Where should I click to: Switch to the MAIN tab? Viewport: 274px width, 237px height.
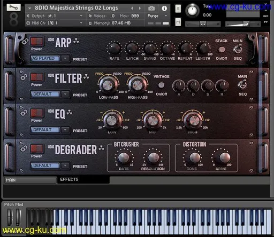[30, 180]
